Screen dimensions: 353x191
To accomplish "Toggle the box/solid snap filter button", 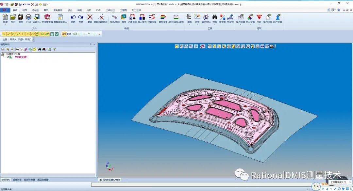I will pos(38,34).
